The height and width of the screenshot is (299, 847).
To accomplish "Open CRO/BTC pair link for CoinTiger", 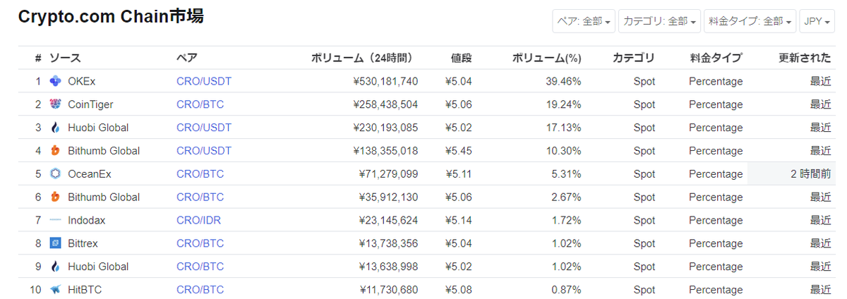I will pyautogui.click(x=200, y=104).
